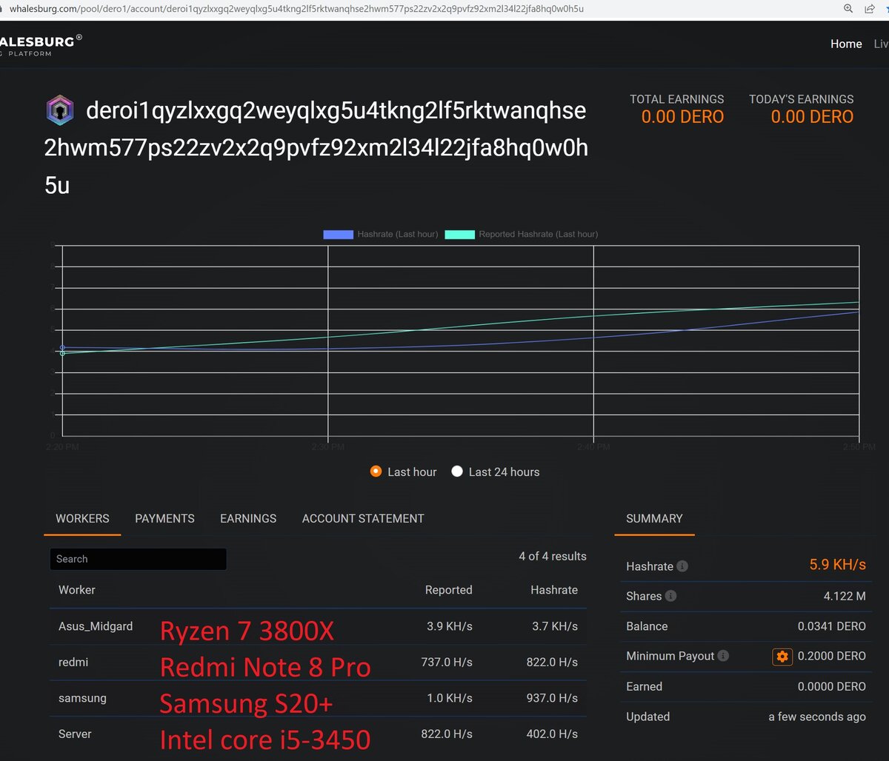
Task: Click the TOTAL EARNINGS 0.00 DERO amount
Action: tap(682, 117)
